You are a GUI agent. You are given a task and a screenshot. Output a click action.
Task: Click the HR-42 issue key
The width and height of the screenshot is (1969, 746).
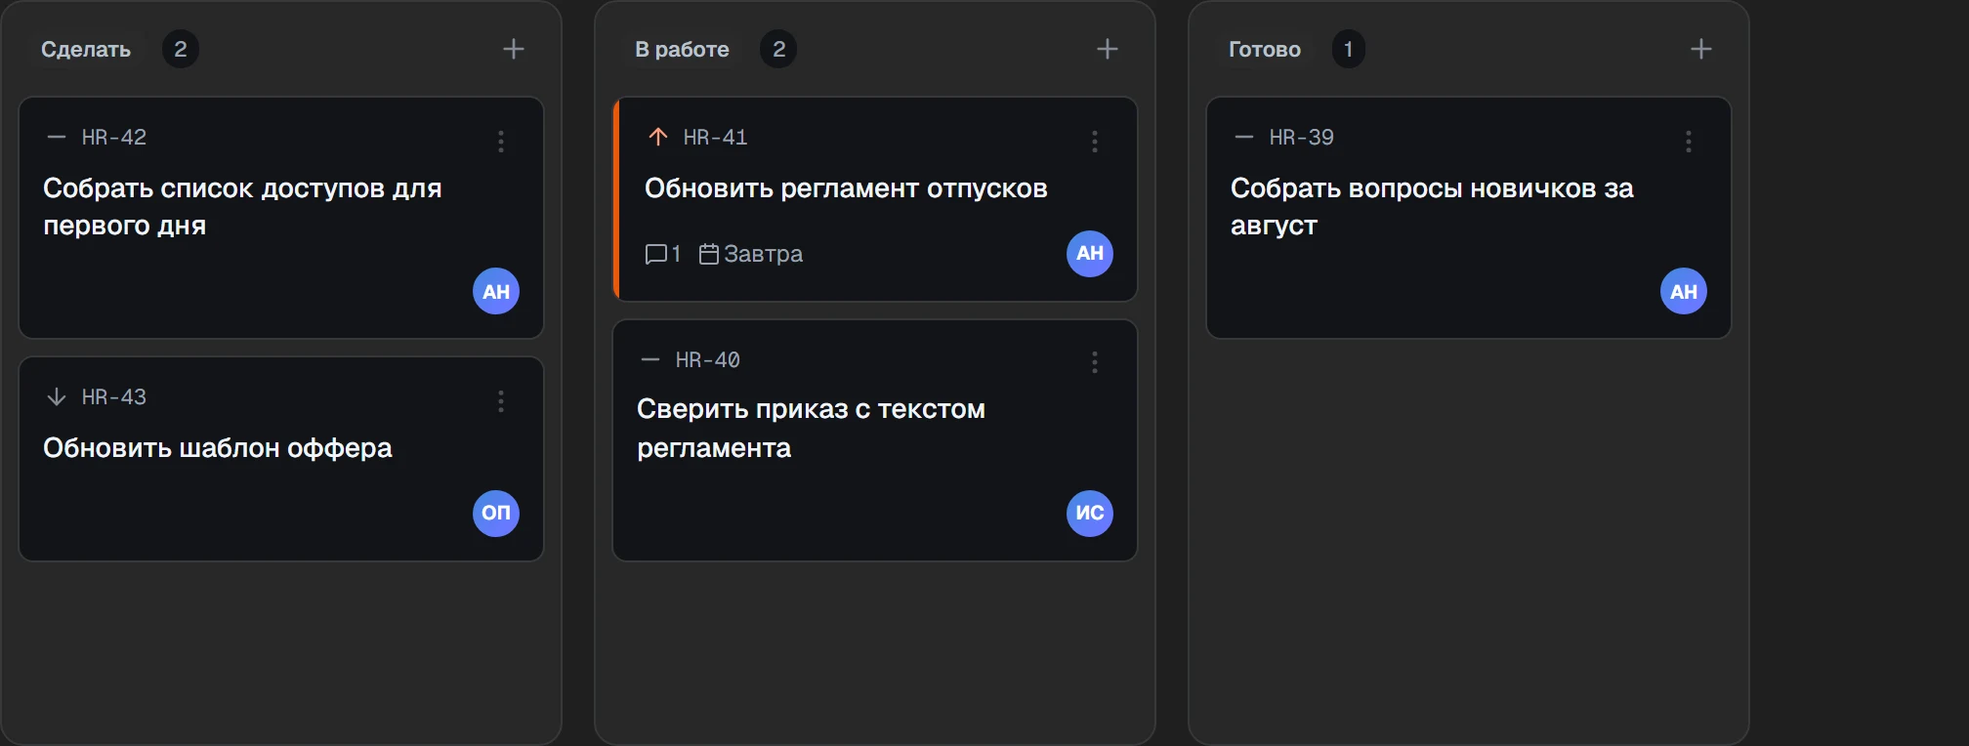(114, 138)
